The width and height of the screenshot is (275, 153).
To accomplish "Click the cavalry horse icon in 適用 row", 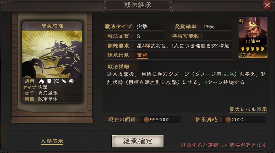I will (x=41, y=81).
